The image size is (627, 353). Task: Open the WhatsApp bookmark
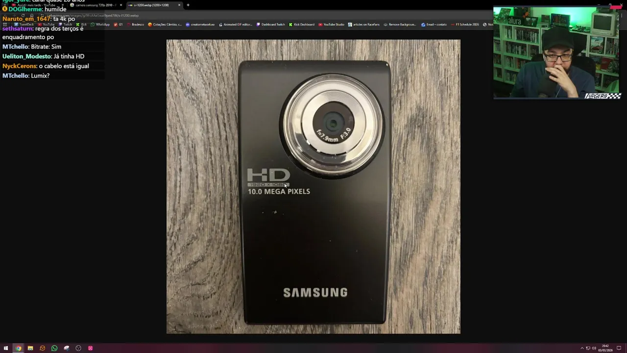click(x=100, y=25)
